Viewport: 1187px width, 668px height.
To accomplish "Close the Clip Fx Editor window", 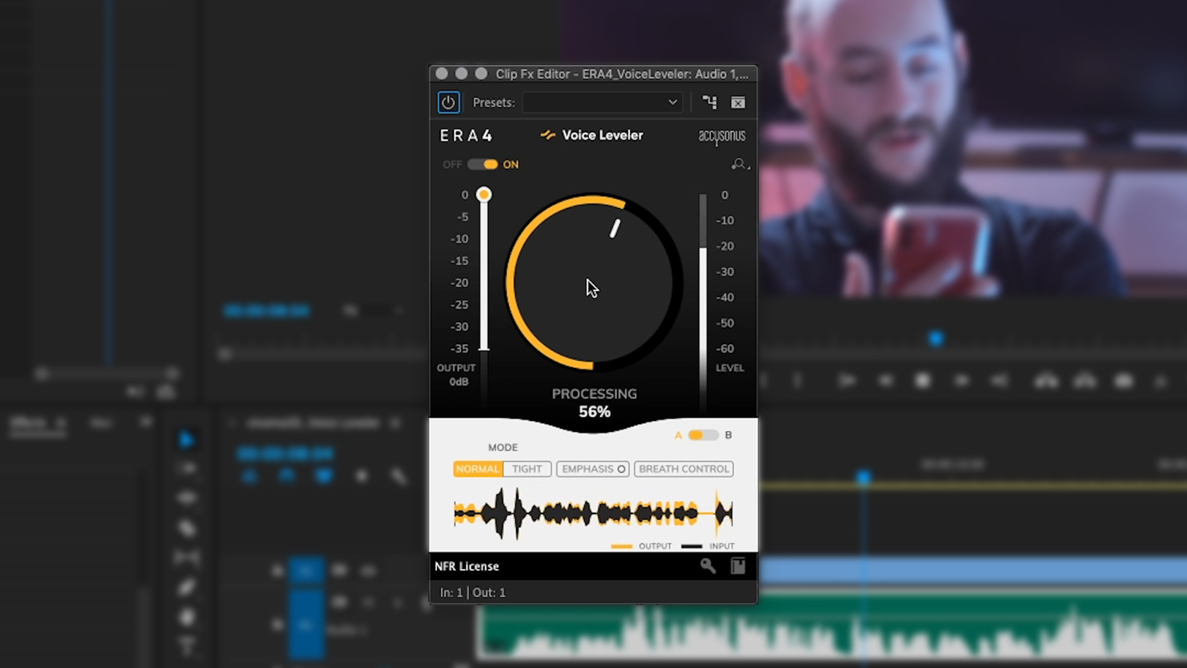I will tap(441, 74).
